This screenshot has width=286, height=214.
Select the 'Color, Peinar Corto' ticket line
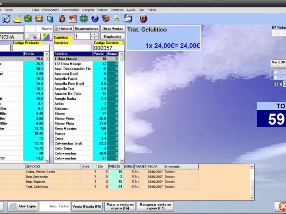click(x=99, y=172)
